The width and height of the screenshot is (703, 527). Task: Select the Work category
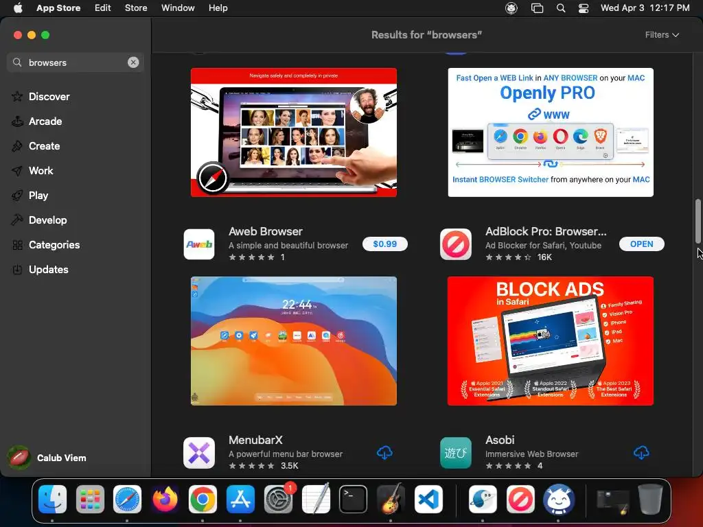(x=41, y=170)
